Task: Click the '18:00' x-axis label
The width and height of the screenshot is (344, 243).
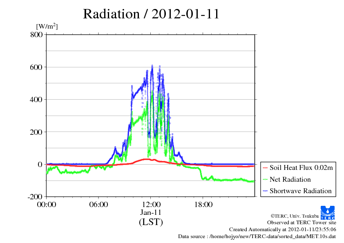Action: point(203,205)
